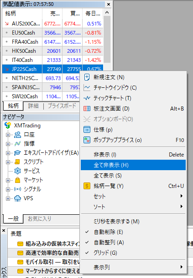The width and height of the screenshot is (193, 278).
Task: Choose Hide All (全て非表示) menu entry
Action: [133, 165]
